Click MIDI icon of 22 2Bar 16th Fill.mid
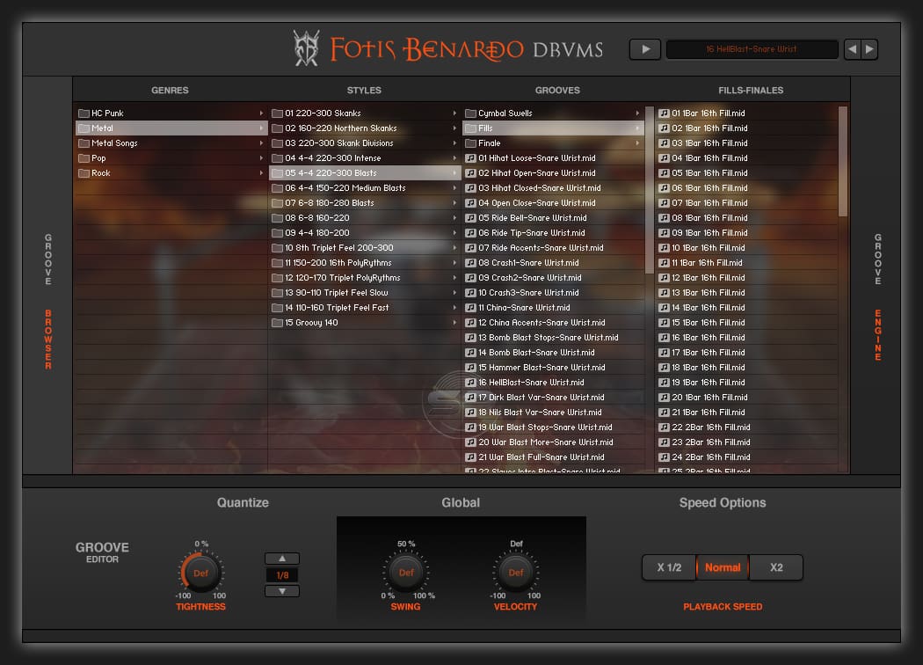The width and height of the screenshot is (923, 665). (x=664, y=427)
